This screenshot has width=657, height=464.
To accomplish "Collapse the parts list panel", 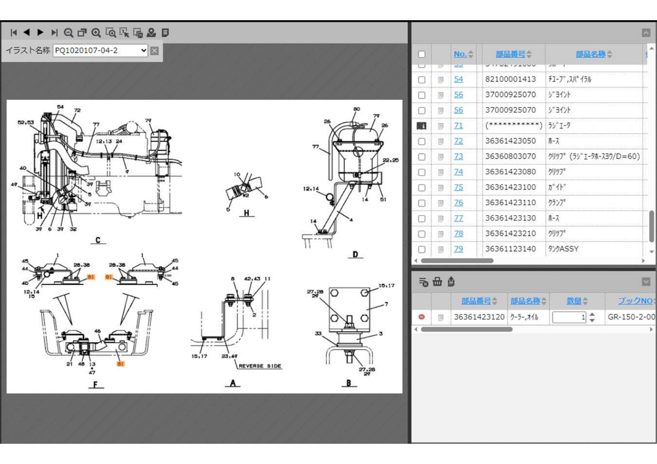I will coord(646,33).
